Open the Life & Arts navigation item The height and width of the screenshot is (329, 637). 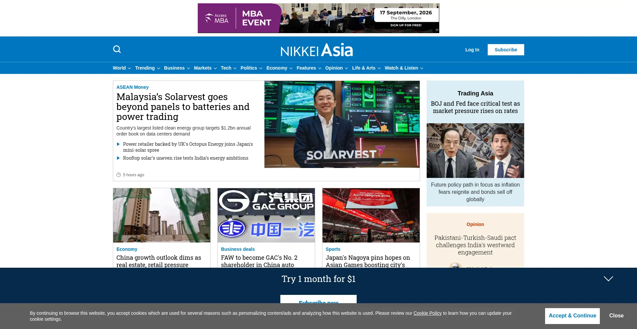click(364, 68)
